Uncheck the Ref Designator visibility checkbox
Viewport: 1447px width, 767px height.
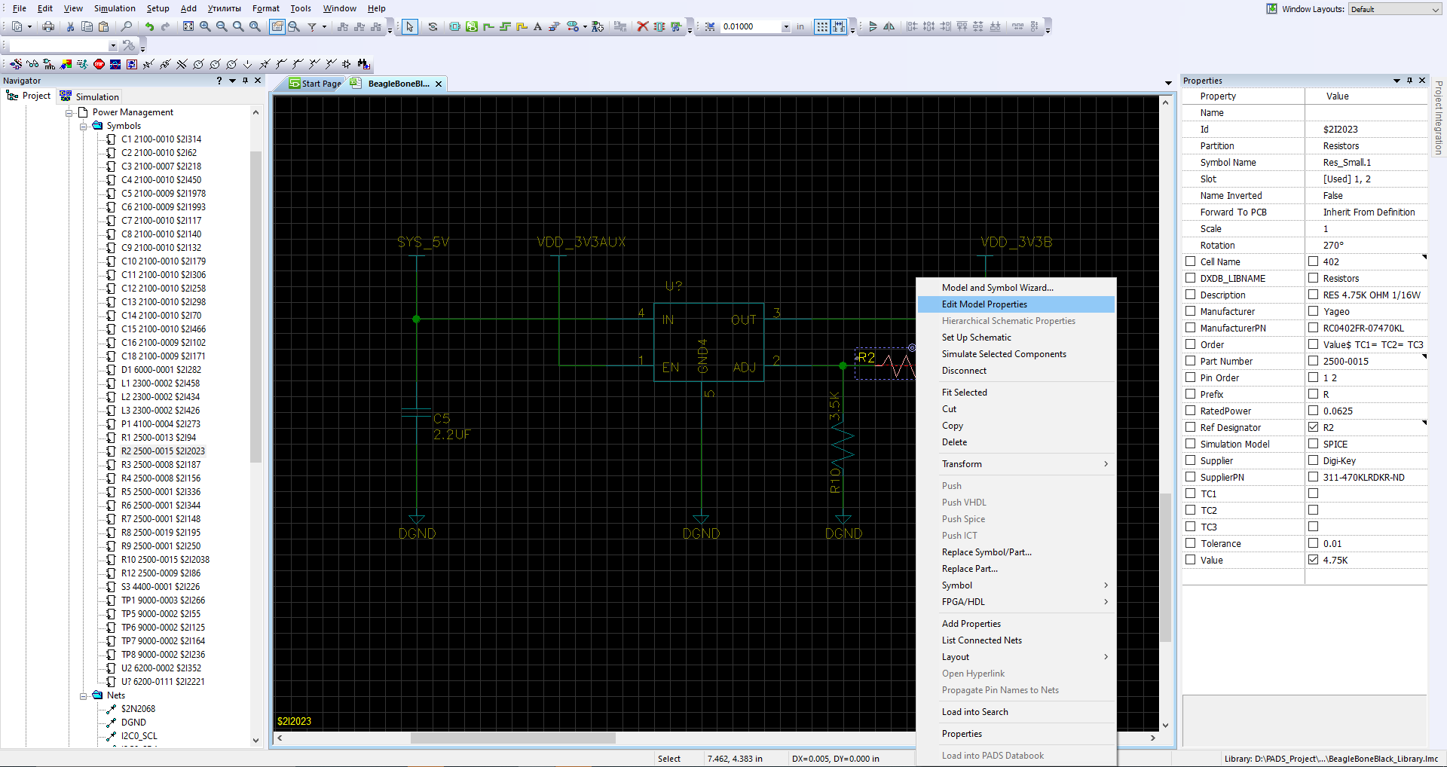pos(1313,427)
